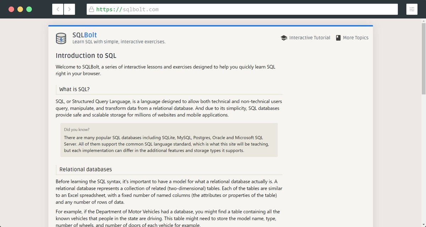Open the Interactive Tutorial link

(x=309, y=38)
